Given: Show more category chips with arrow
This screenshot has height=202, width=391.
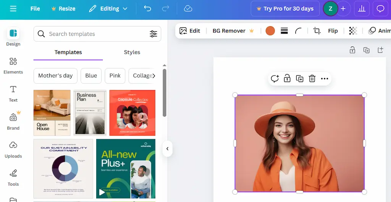Looking at the screenshot, I should [153, 76].
